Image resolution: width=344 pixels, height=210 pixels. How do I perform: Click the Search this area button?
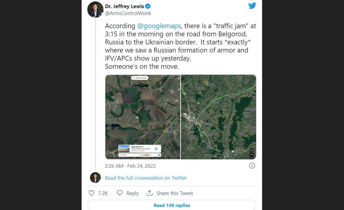point(140,78)
